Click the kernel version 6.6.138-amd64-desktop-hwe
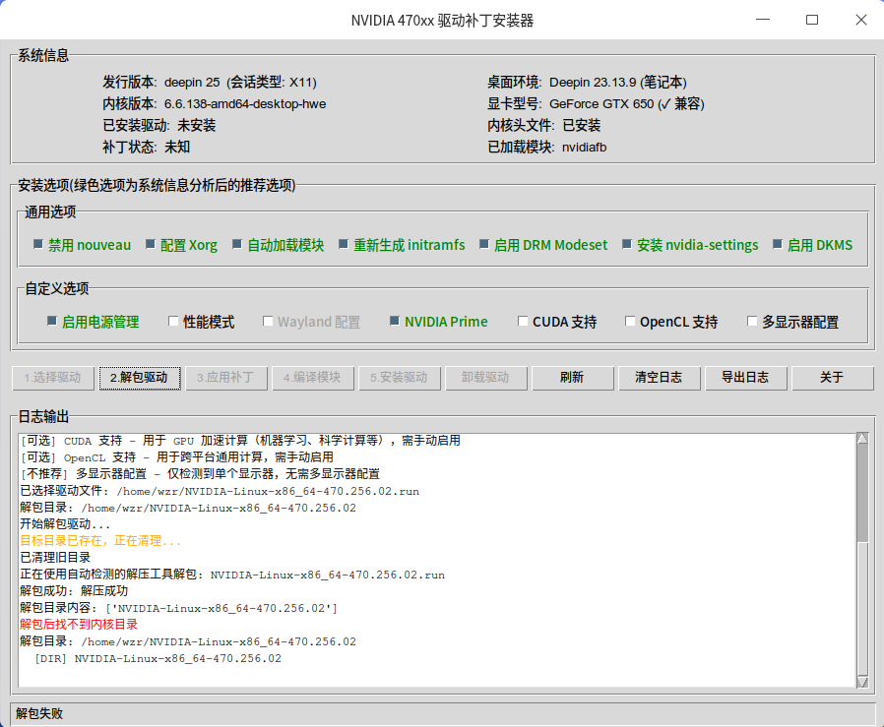 245,104
